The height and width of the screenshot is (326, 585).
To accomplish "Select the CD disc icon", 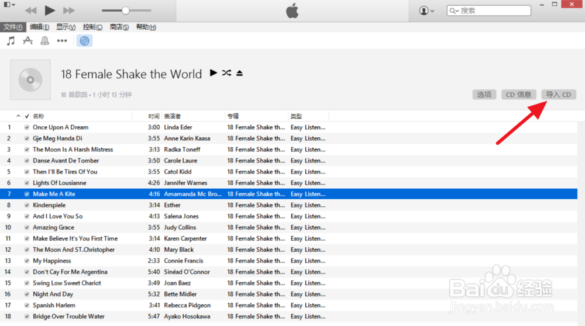I will 84,41.
